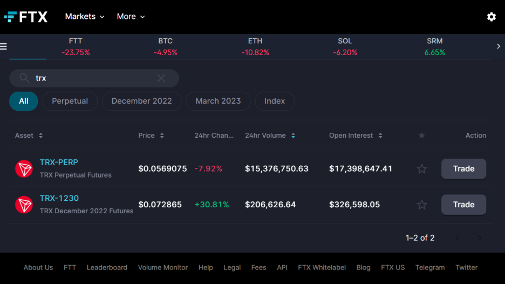The height and width of the screenshot is (284, 505).
Task: Favorite TRX-PERP with the star
Action: coord(421,168)
